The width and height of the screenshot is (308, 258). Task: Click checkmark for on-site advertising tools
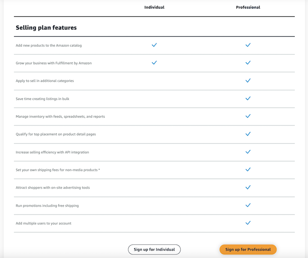click(x=248, y=187)
